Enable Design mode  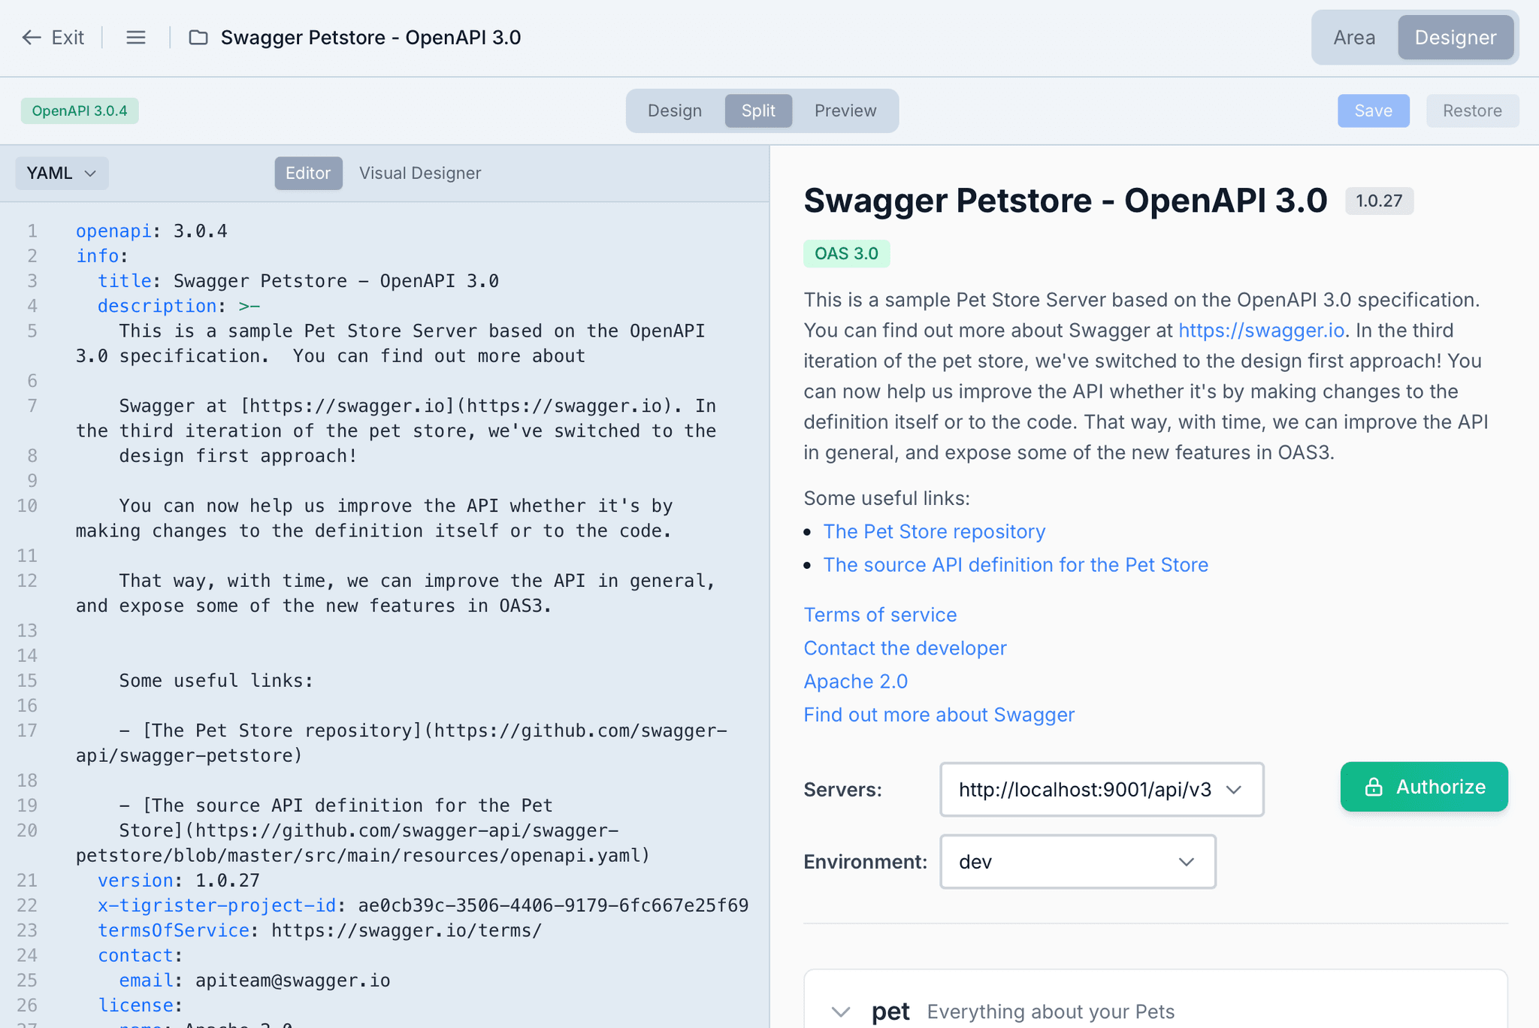tap(674, 110)
